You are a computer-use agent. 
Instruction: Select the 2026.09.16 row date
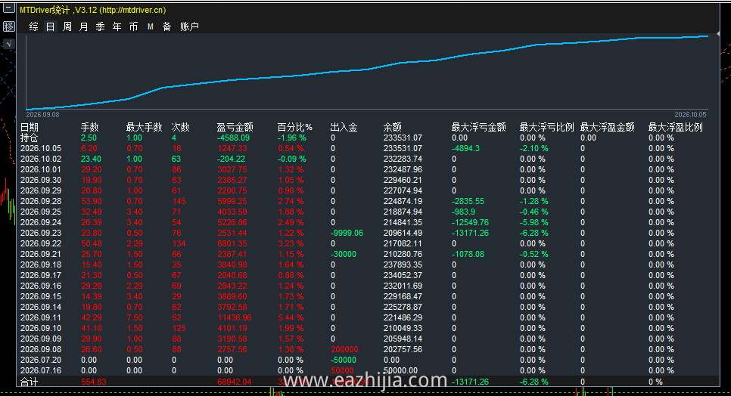pyautogui.click(x=41, y=286)
